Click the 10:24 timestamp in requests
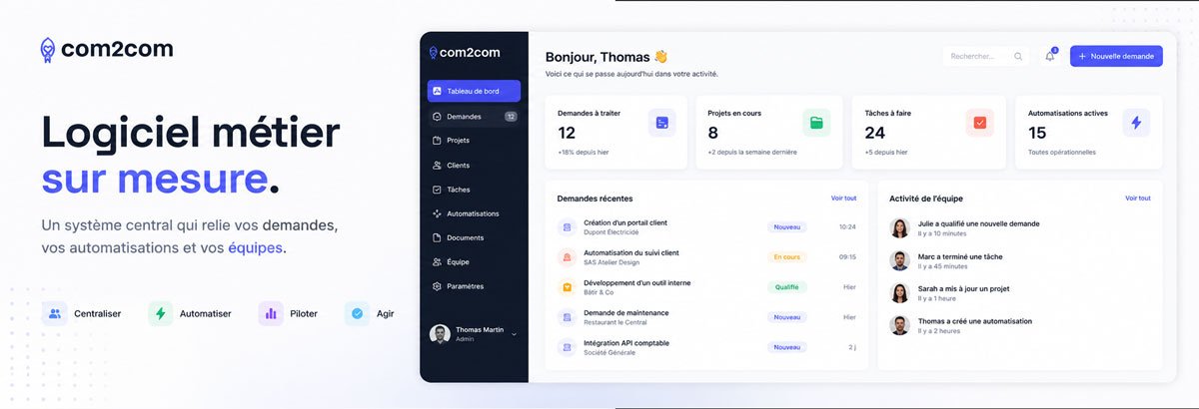The width and height of the screenshot is (1199, 409). pos(847,227)
